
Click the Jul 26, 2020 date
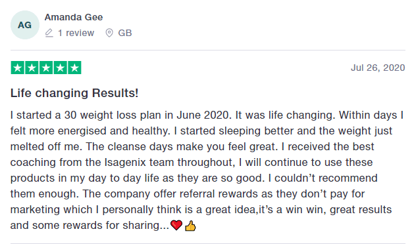point(378,68)
